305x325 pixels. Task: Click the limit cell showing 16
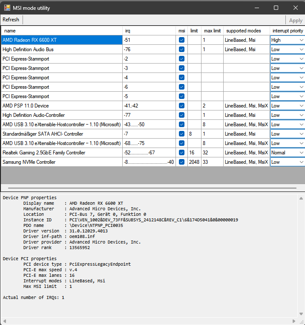click(x=194, y=153)
